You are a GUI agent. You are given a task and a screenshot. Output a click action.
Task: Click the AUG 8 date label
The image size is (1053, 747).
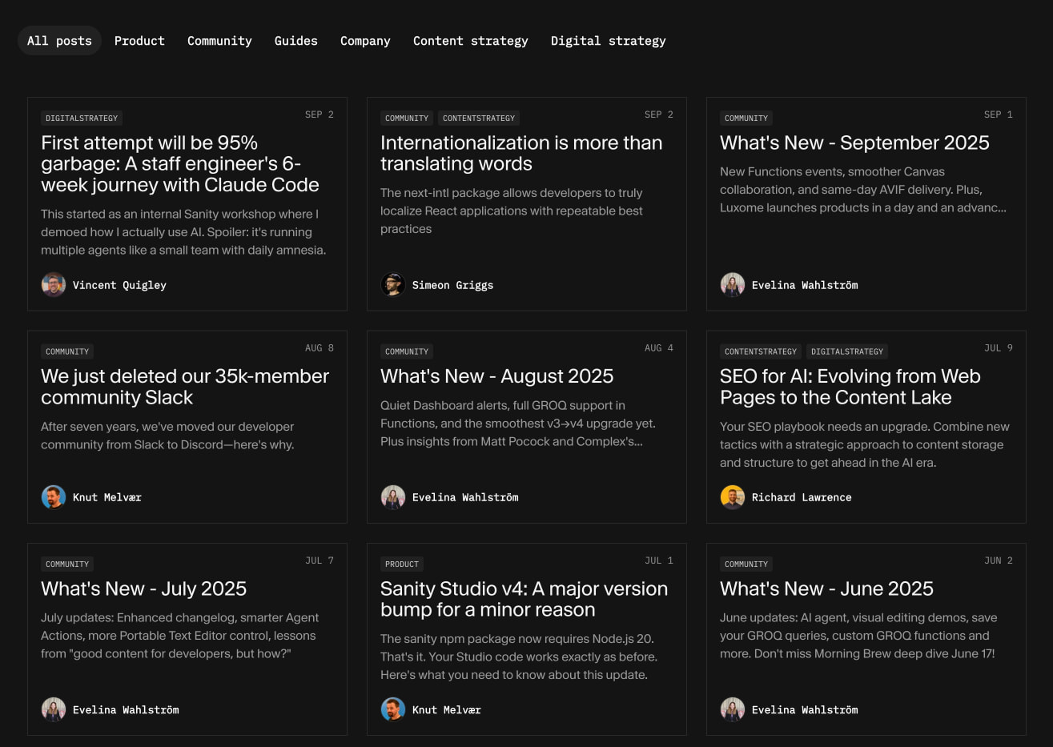(x=320, y=348)
